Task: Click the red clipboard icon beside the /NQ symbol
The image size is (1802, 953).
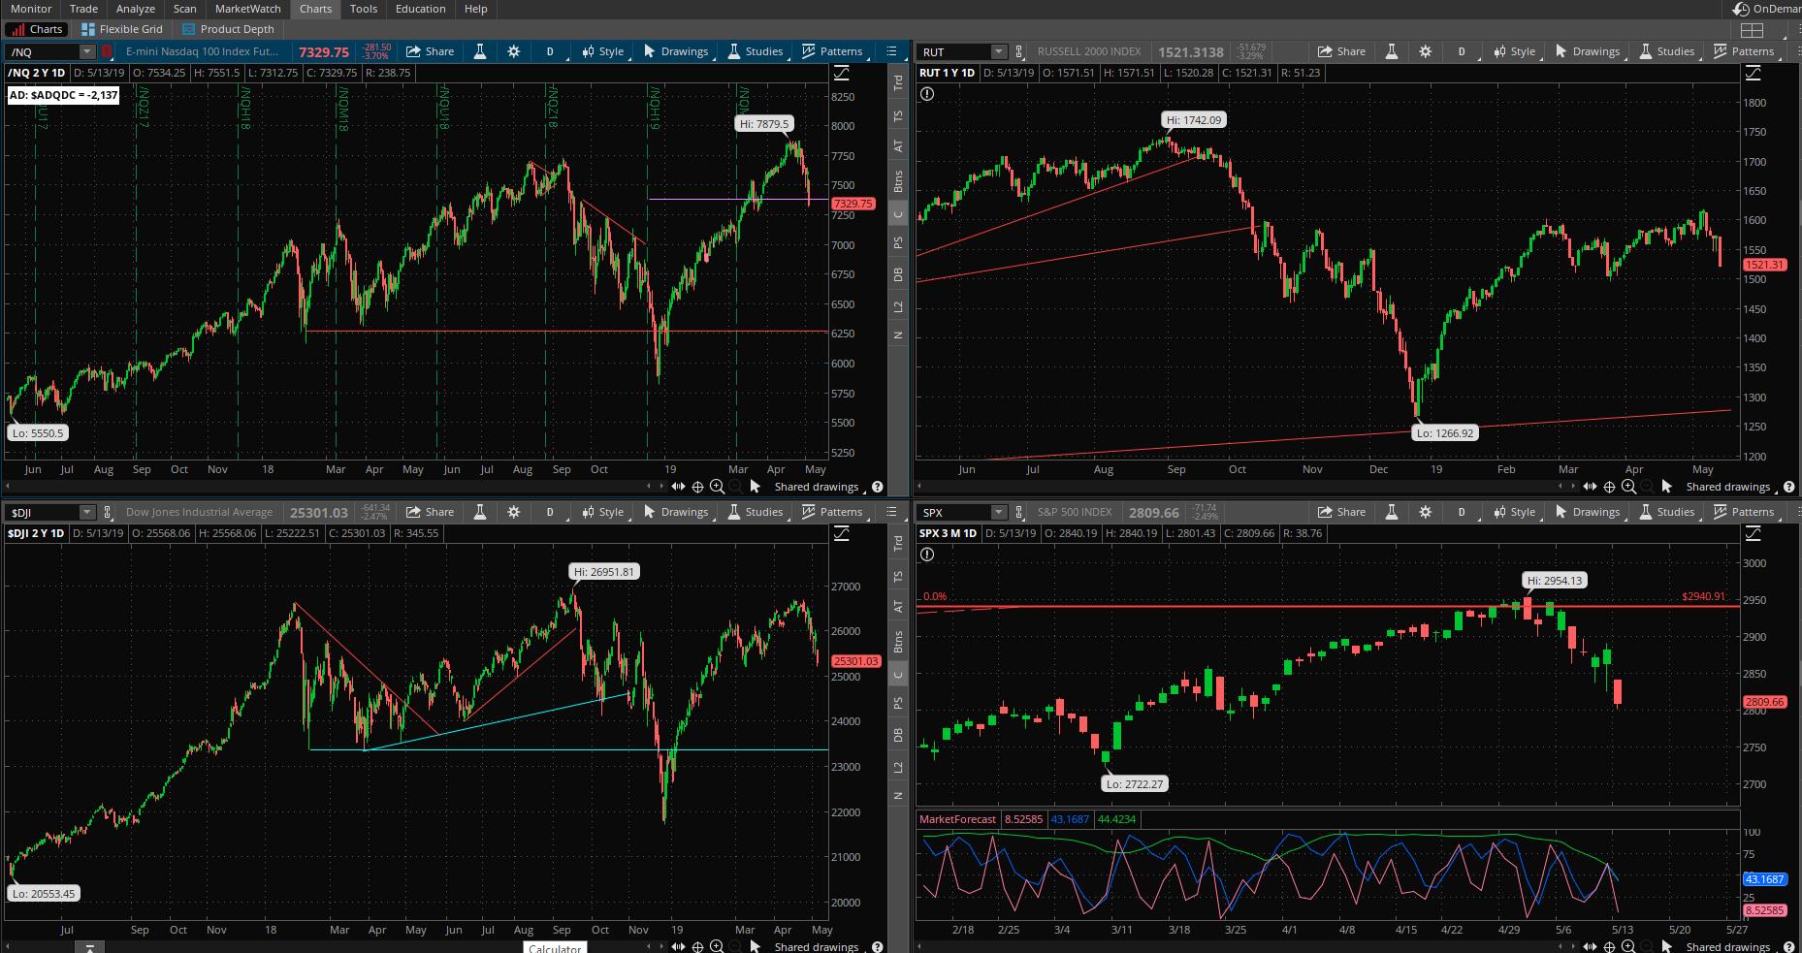Action: tap(107, 51)
